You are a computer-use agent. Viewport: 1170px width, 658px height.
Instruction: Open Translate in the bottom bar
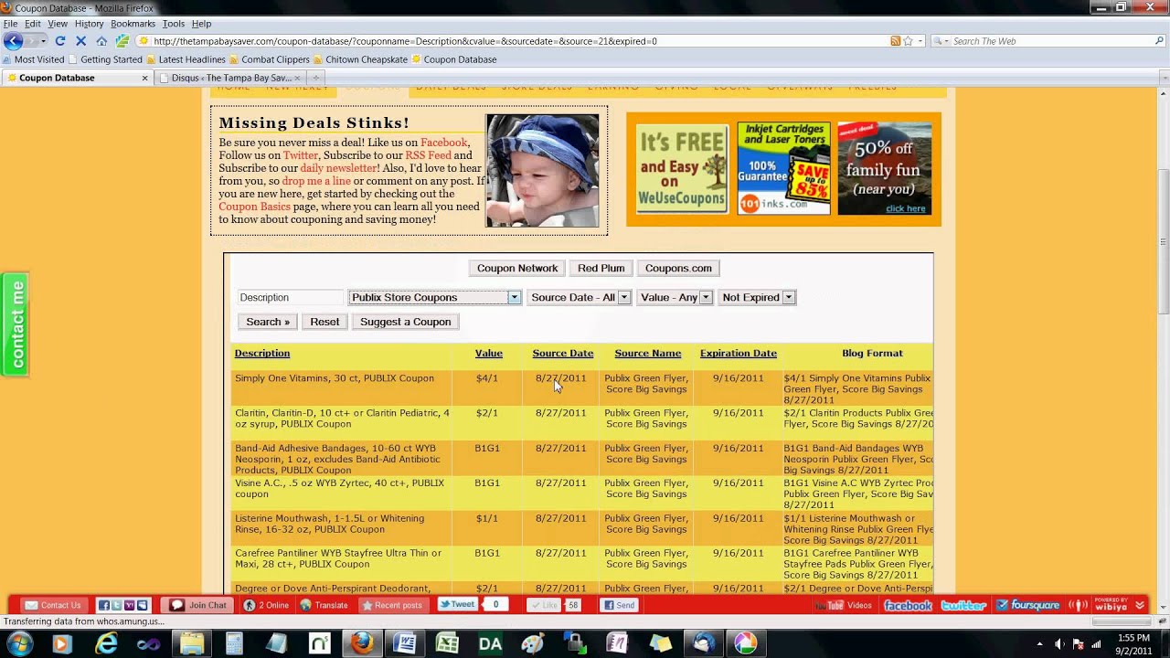pos(324,605)
